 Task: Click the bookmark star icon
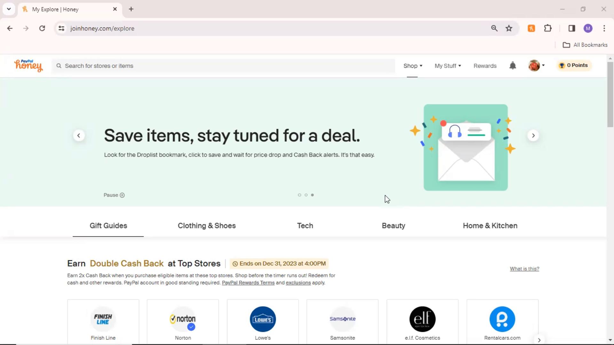click(x=510, y=29)
